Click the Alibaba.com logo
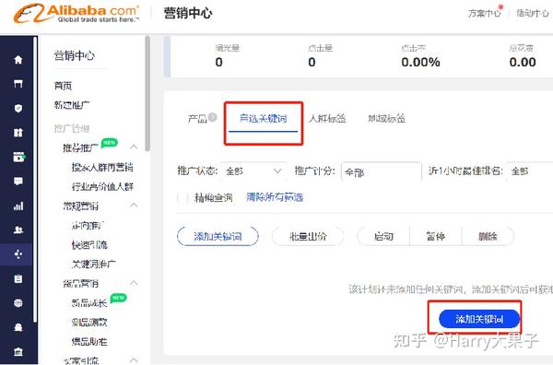553x365 pixels. point(76,14)
